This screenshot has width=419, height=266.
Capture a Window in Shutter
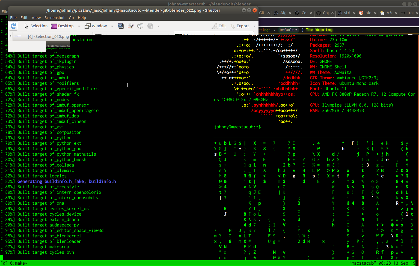pos(96,26)
